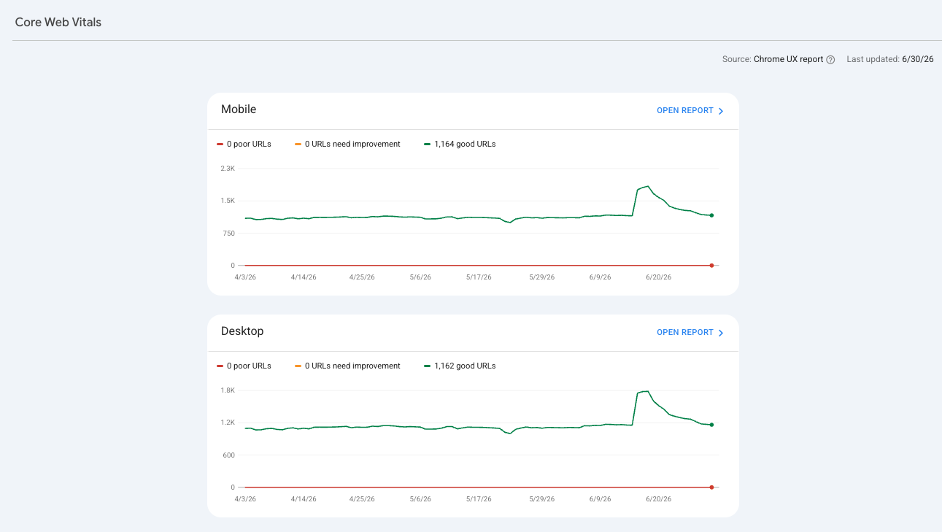Click the '5/17/26' date on Desktop chart axis

click(x=479, y=499)
